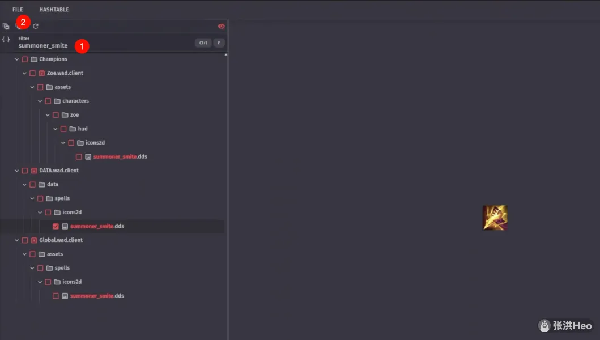This screenshot has width=600, height=340.
Task: Collapse the hud folder under zoe
Action: [56, 129]
